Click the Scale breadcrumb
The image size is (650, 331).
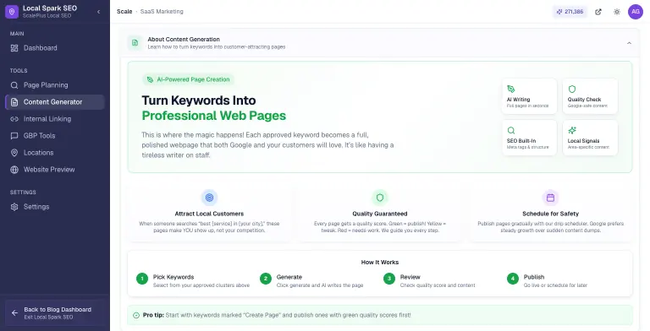click(x=124, y=12)
